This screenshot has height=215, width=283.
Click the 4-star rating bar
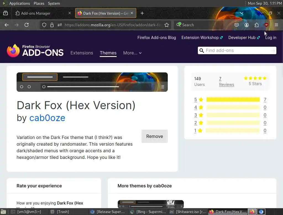(233, 107)
